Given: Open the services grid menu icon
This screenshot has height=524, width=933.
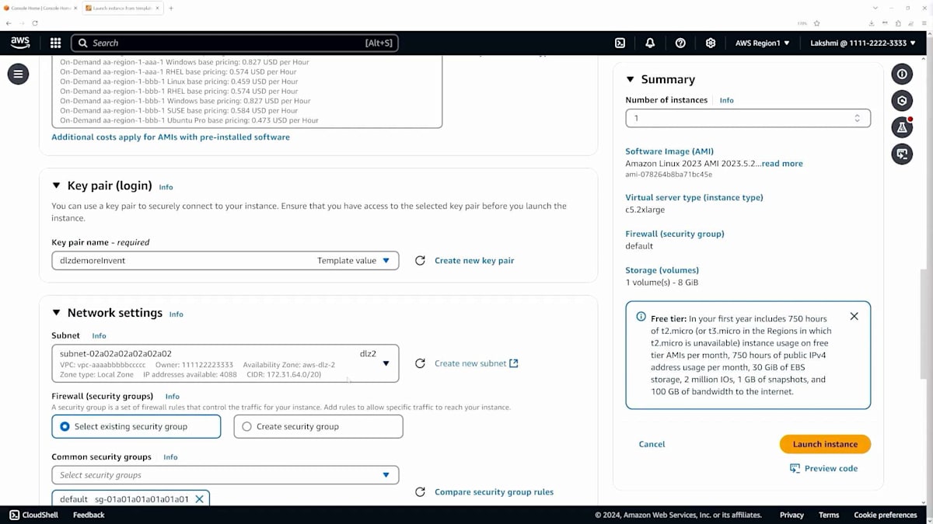Looking at the screenshot, I should click(55, 43).
